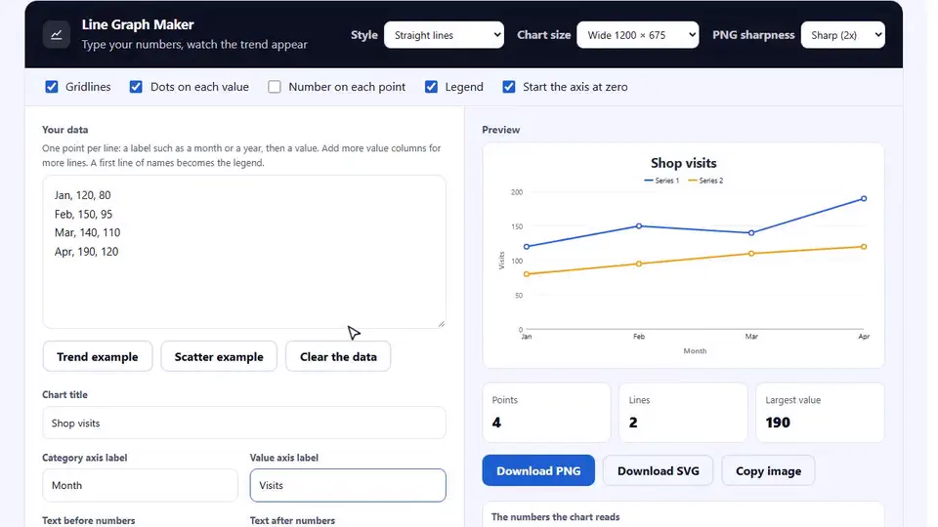The image size is (938, 527).
Task: Click the 'Text before numbers' label
Action: coord(89,520)
